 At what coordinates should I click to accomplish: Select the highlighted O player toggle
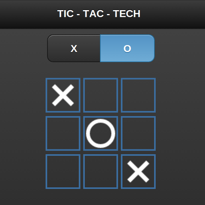pyautogui.click(x=127, y=48)
